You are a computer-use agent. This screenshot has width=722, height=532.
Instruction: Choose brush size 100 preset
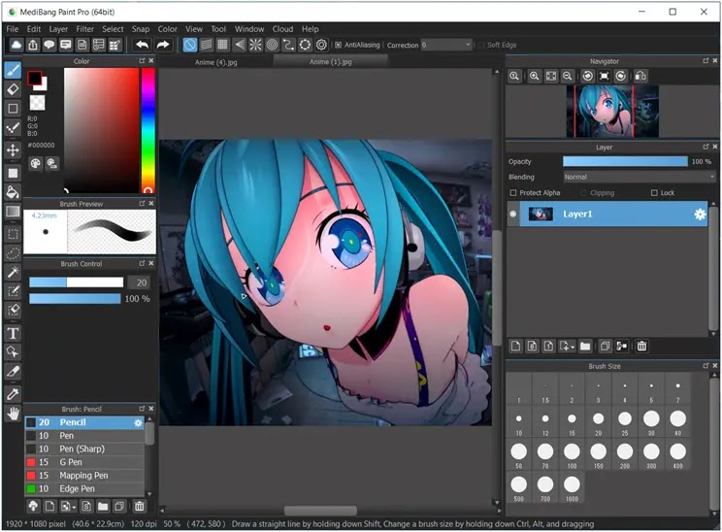pyautogui.click(x=572, y=455)
